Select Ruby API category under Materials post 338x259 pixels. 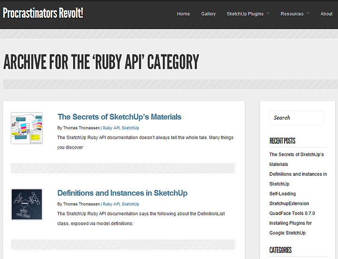111,128
